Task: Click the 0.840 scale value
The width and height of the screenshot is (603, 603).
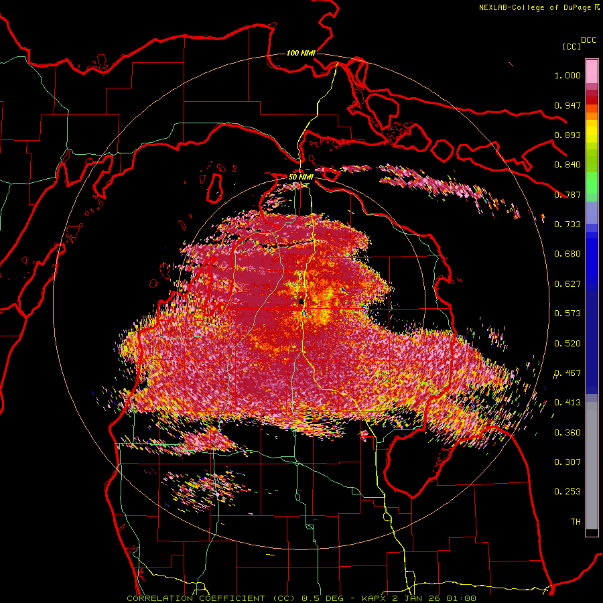Action: tap(567, 165)
